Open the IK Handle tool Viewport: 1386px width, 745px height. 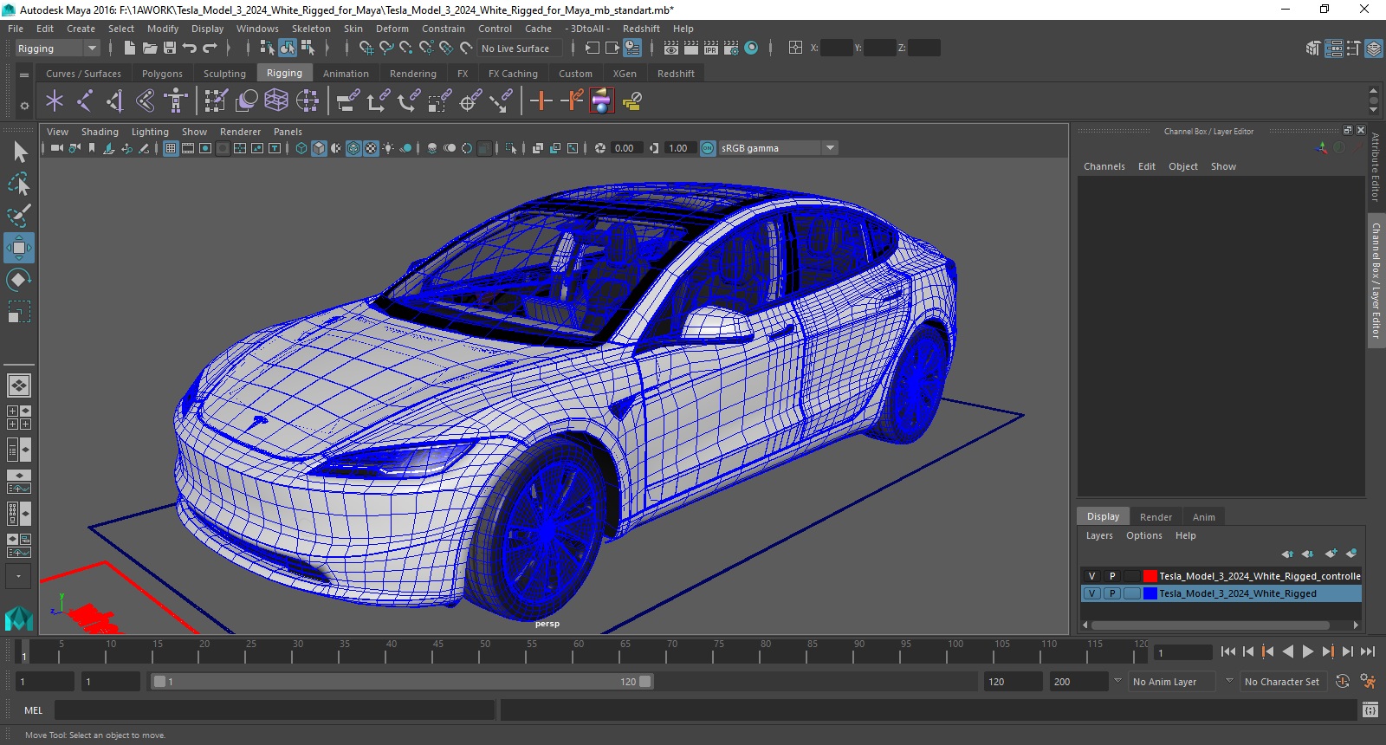pos(115,101)
